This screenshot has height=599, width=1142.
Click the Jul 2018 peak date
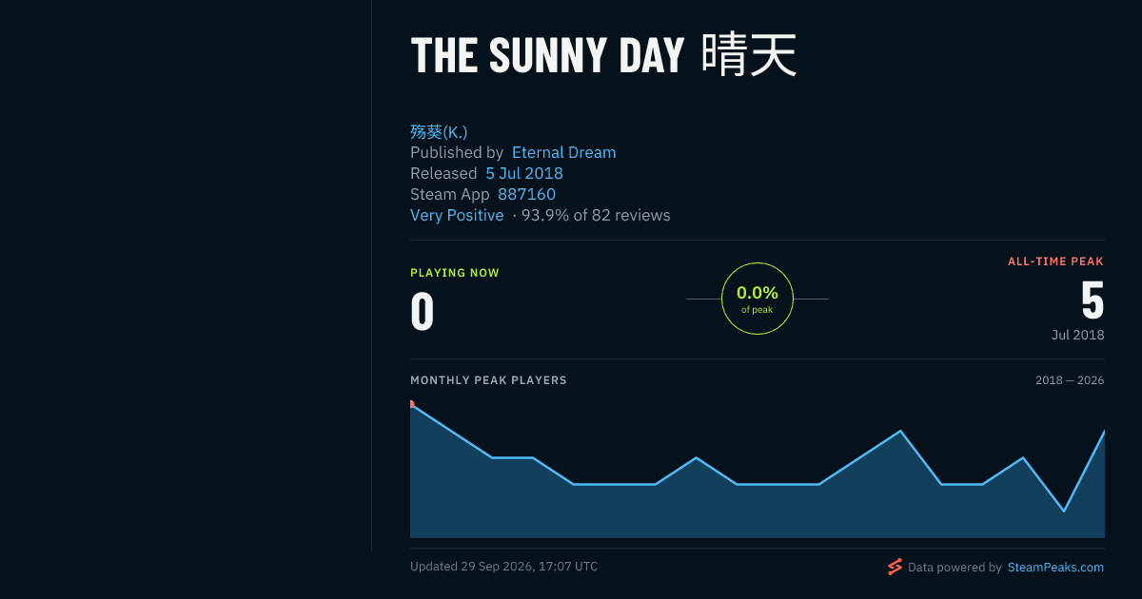click(x=1078, y=335)
